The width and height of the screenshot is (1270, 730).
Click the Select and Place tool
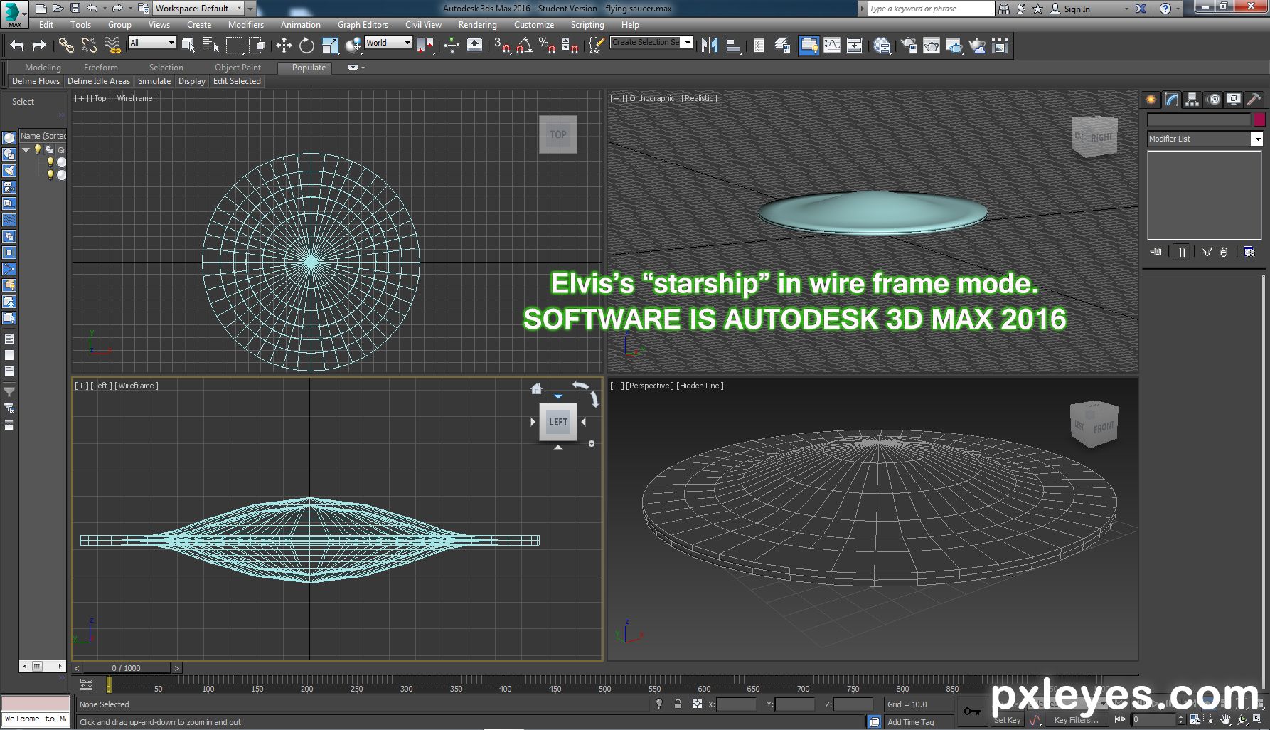pyautogui.click(x=353, y=46)
